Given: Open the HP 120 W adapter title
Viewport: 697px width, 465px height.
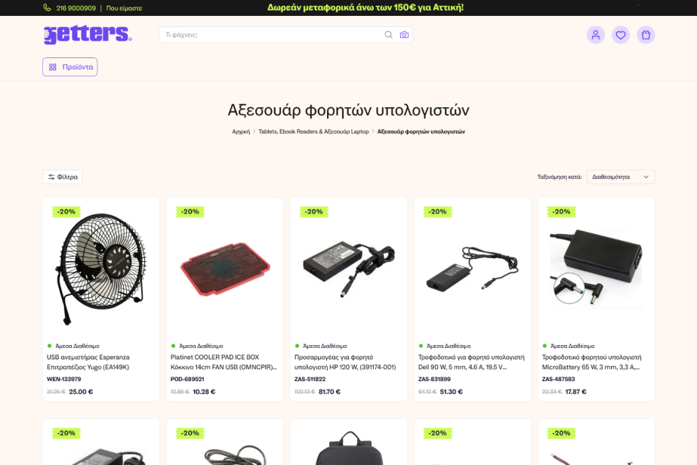Looking at the screenshot, I should (x=345, y=362).
